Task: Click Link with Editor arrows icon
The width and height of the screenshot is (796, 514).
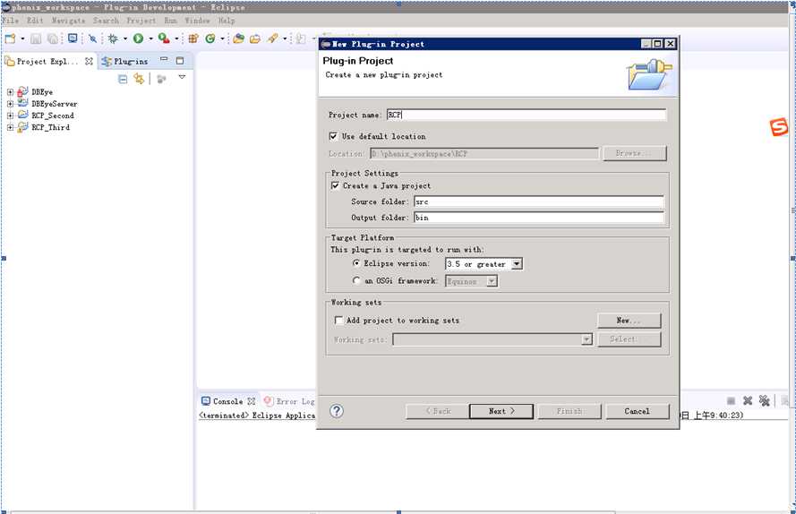Action: pyautogui.click(x=139, y=79)
